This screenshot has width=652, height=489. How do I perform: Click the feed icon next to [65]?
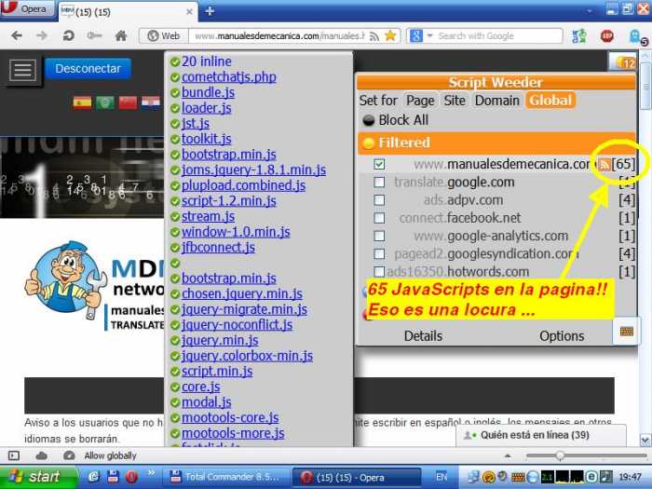click(604, 165)
